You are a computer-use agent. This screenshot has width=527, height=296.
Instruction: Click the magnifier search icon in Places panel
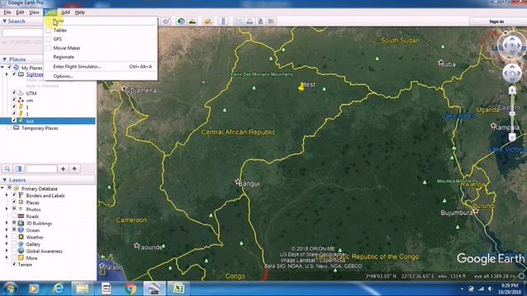7,169
